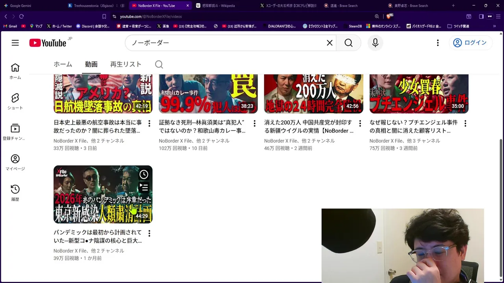Bookmark this page with the bookmark icon
This screenshot has width=504, height=283.
pos(104,17)
